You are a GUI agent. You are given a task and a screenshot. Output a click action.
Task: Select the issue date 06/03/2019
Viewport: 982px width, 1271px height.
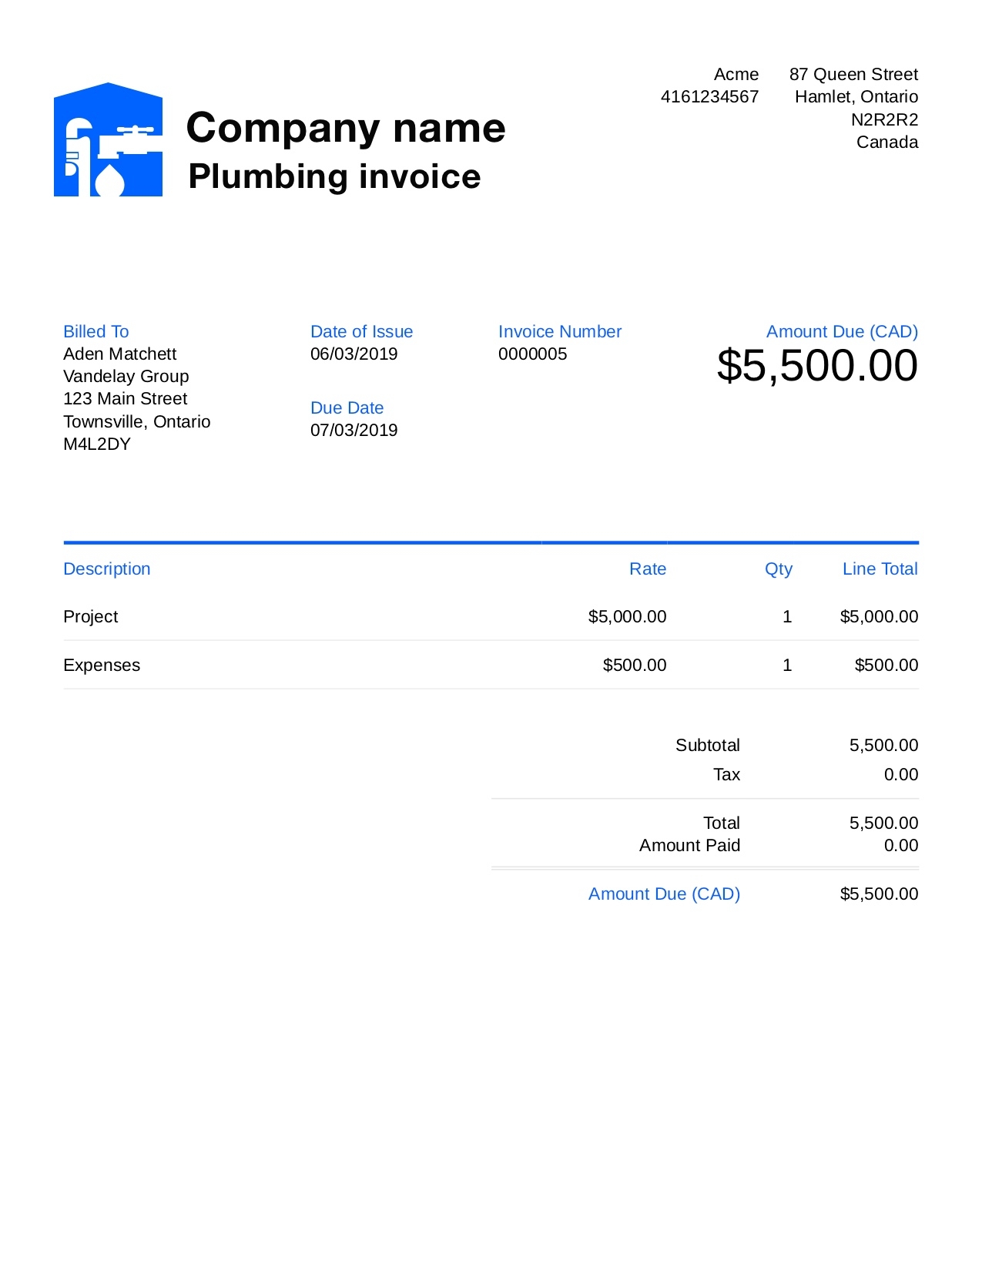(354, 354)
